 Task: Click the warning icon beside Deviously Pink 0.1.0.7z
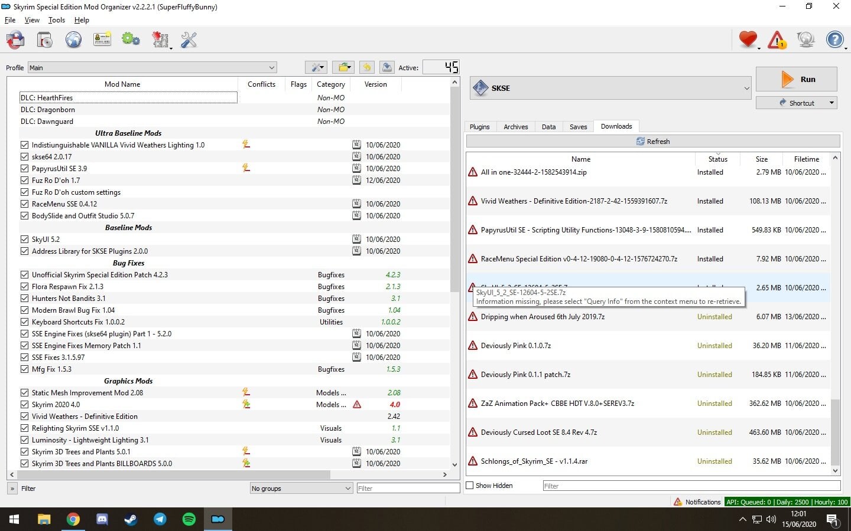pyautogui.click(x=473, y=346)
